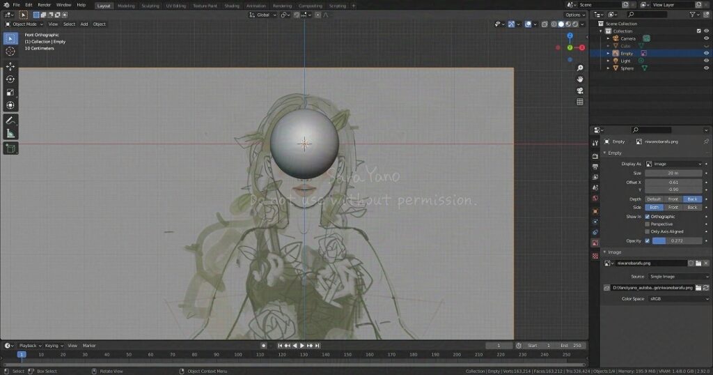
Task: Select the Annotate tool
Action: click(x=10, y=121)
